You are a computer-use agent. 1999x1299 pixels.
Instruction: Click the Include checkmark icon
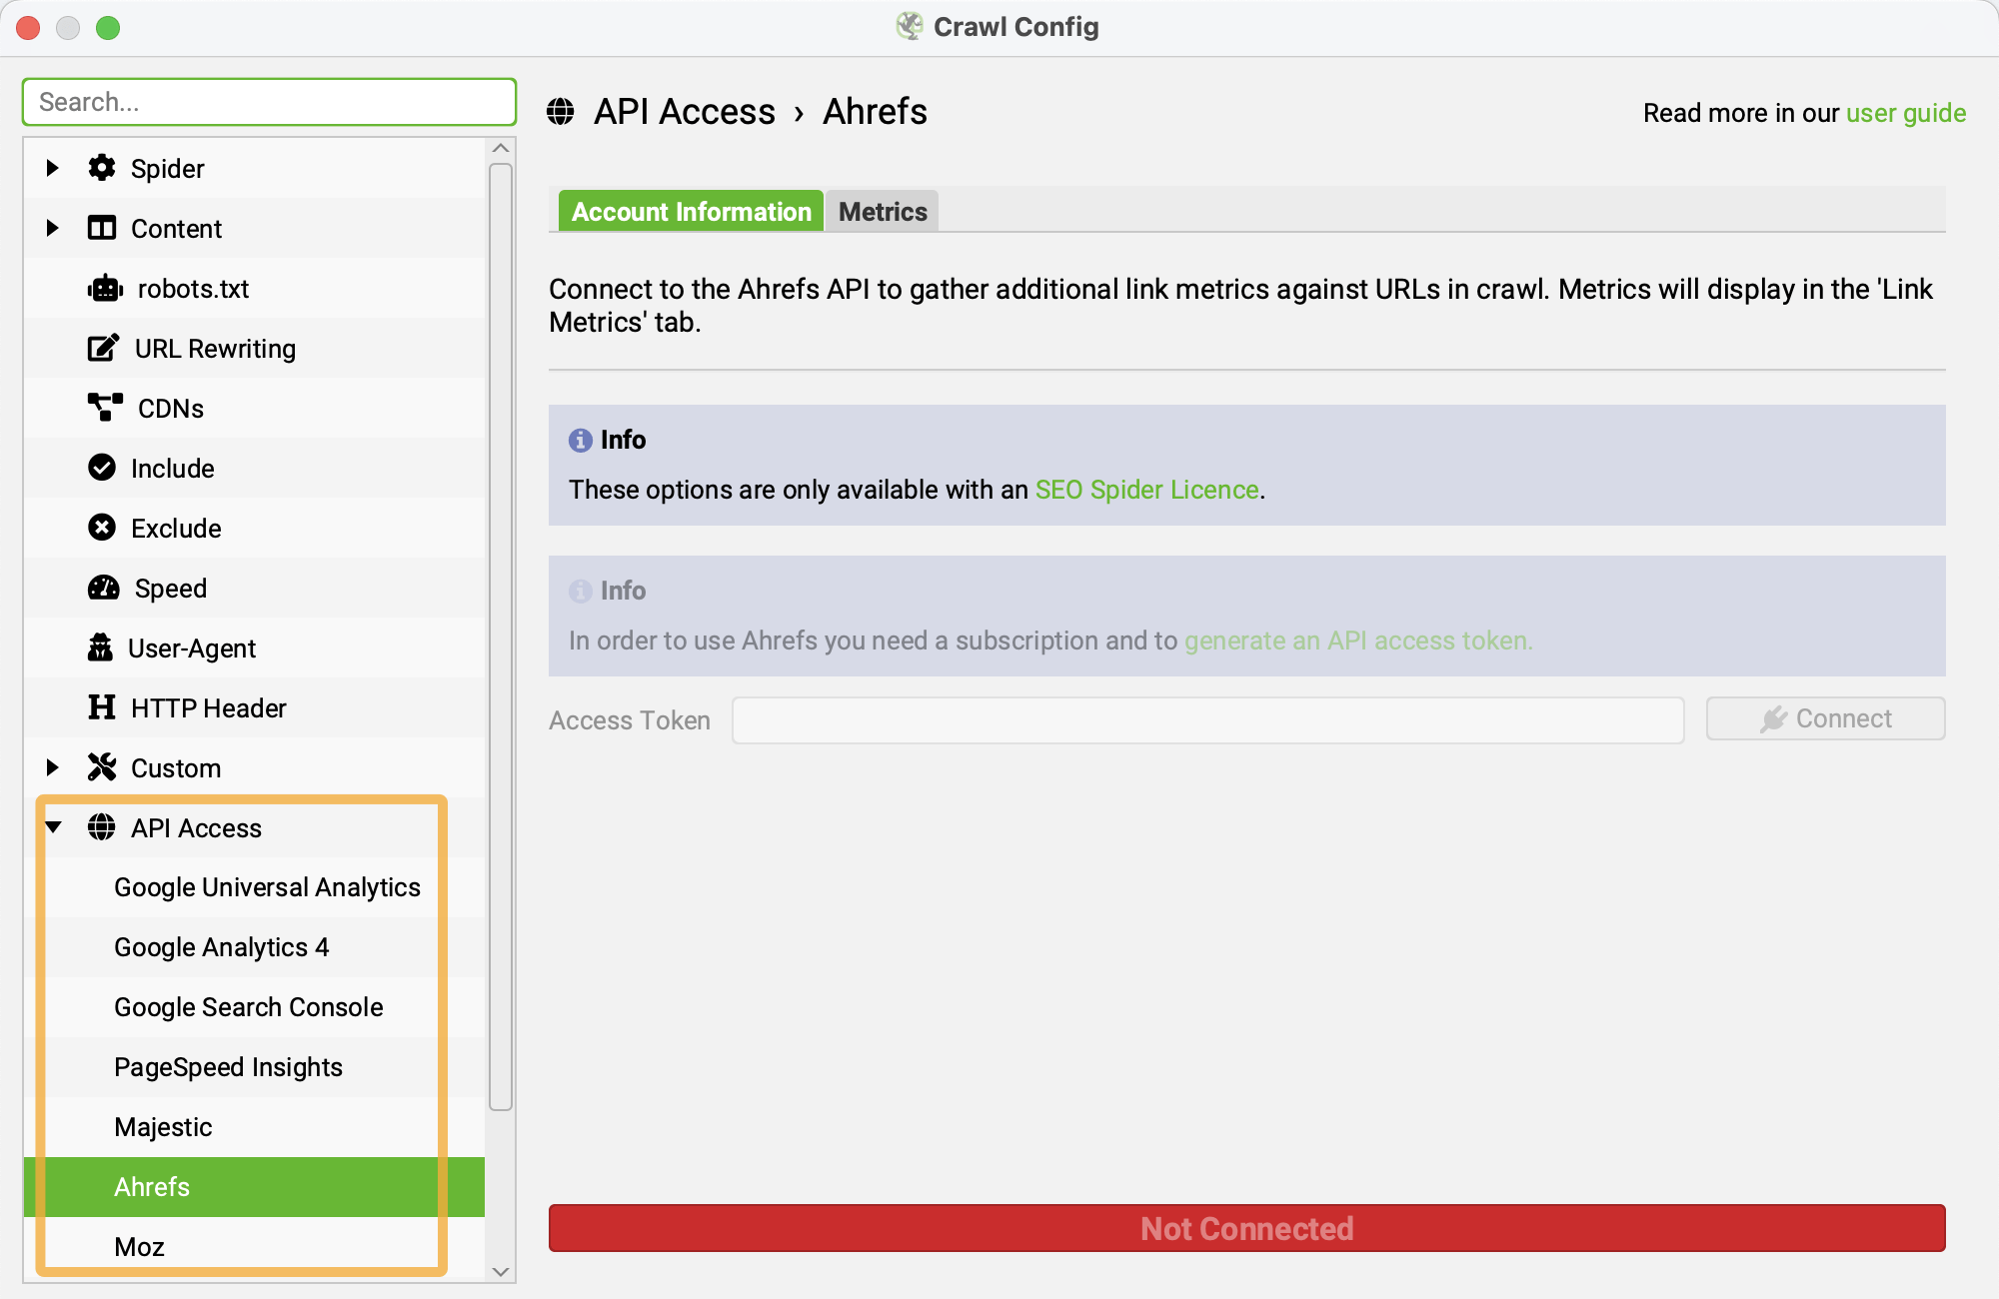point(102,468)
